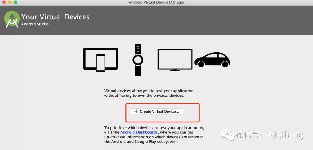Click text "the Android and Google Play ecosystem"
Image resolution: width=313 pixels, height=150 pixels.
tap(141, 142)
